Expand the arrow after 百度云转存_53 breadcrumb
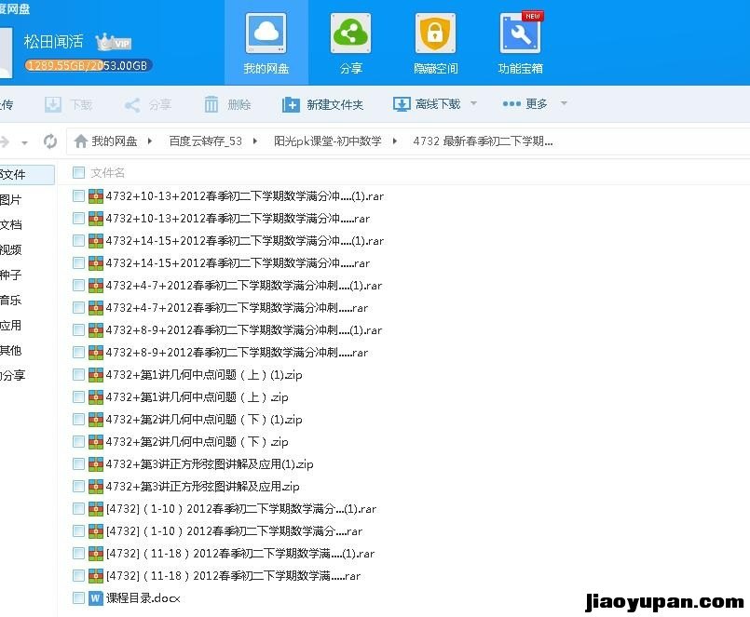750x617 pixels. pos(255,141)
